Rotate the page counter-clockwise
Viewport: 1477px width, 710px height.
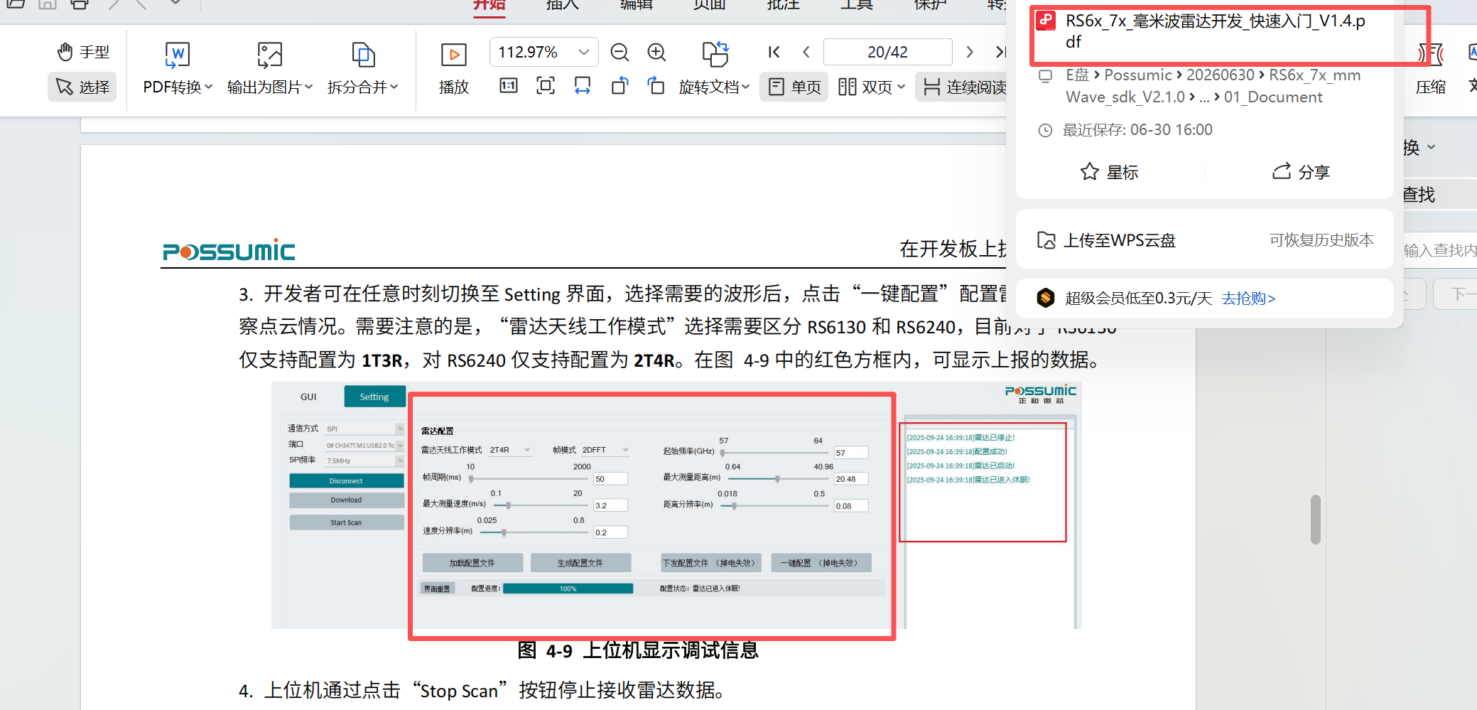(x=620, y=86)
